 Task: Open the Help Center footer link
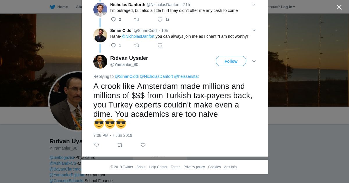(x=158, y=167)
